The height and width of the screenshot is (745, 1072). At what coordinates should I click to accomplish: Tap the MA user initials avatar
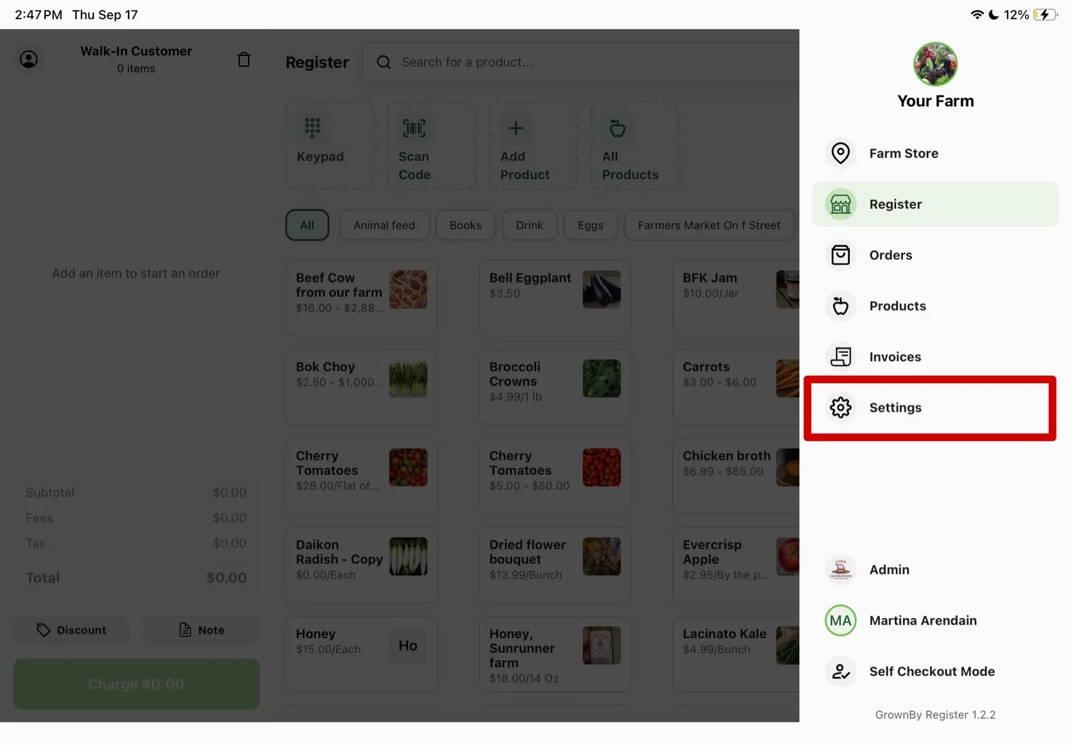coord(841,620)
